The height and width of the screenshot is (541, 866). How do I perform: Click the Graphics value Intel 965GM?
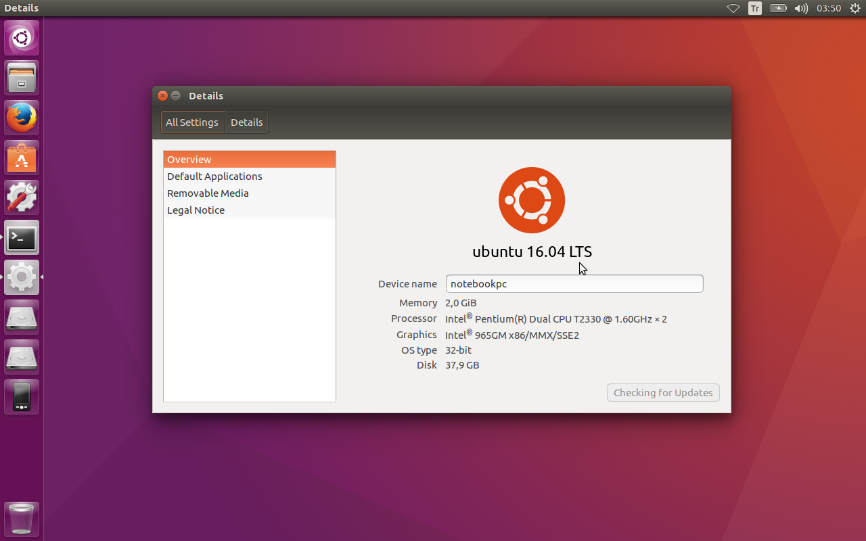coord(512,335)
